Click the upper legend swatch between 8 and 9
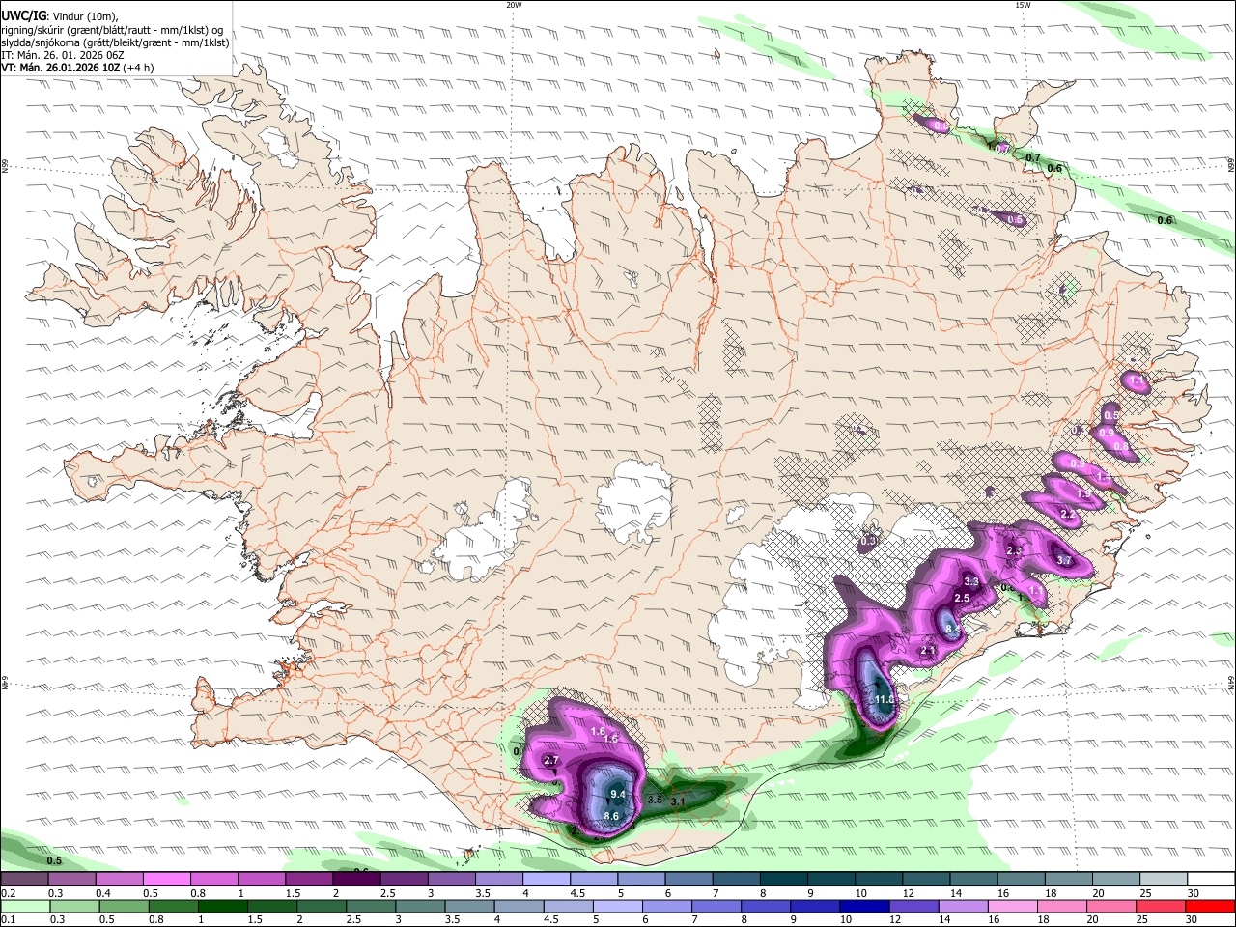The image size is (1236, 927). click(x=784, y=880)
